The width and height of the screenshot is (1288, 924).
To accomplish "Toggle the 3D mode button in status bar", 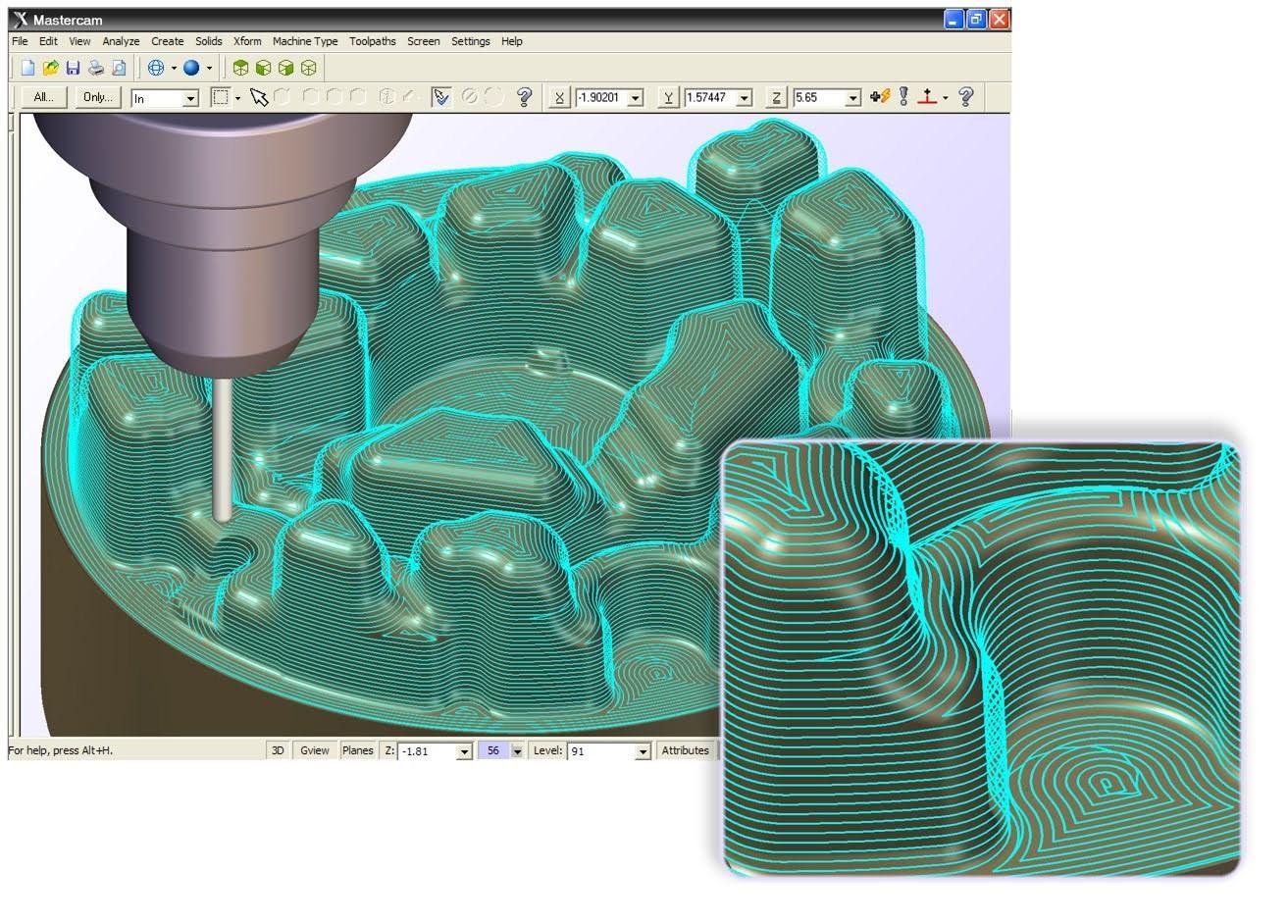I will pos(278,750).
